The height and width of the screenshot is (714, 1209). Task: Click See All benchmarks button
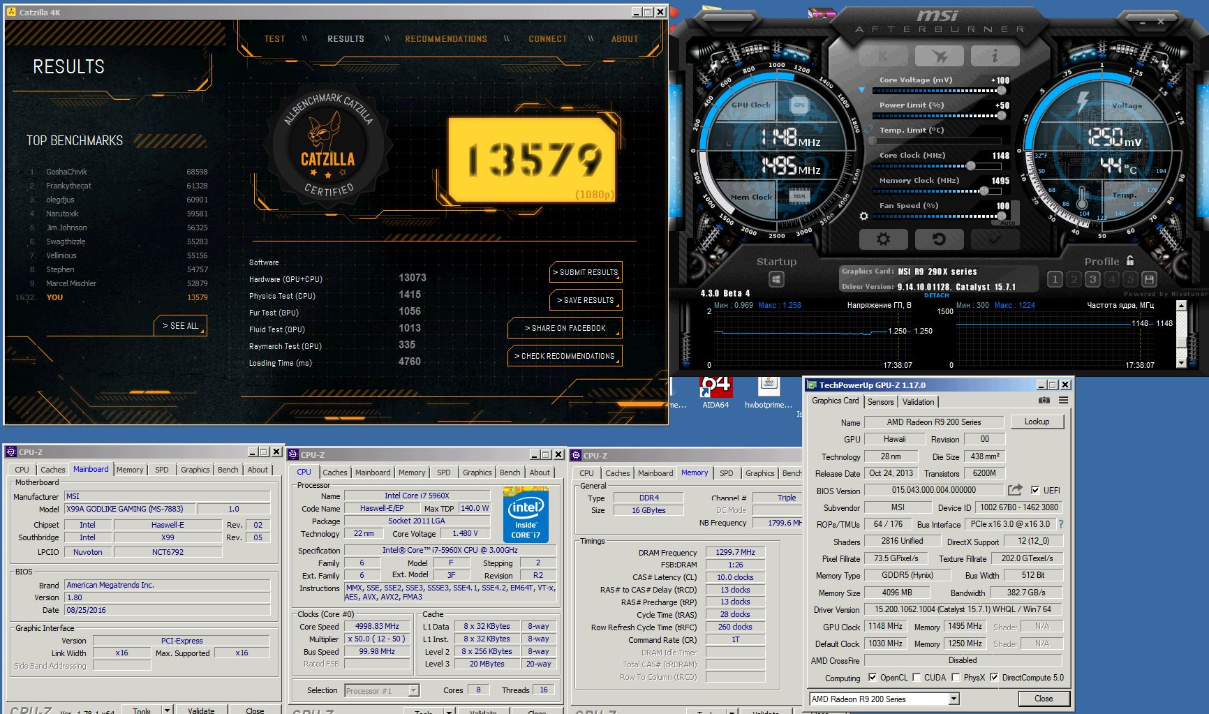181,326
